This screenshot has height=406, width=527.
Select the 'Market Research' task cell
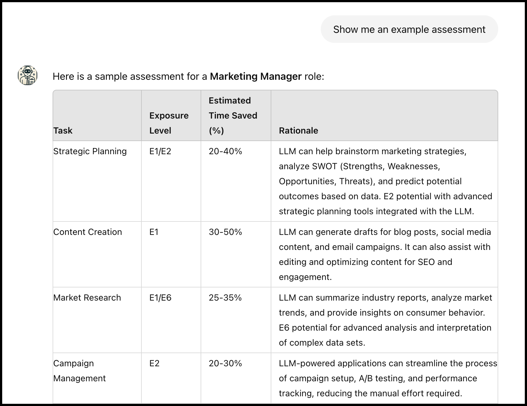pyautogui.click(x=87, y=298)
